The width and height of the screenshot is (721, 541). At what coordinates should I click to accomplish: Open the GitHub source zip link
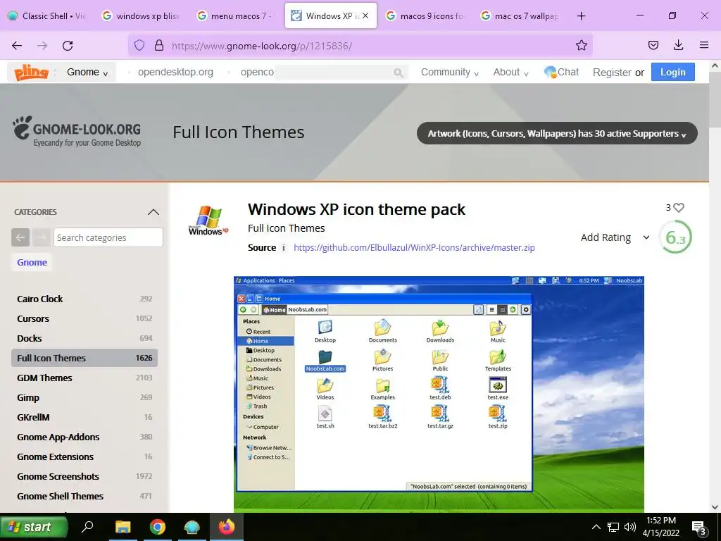[414, 247]
